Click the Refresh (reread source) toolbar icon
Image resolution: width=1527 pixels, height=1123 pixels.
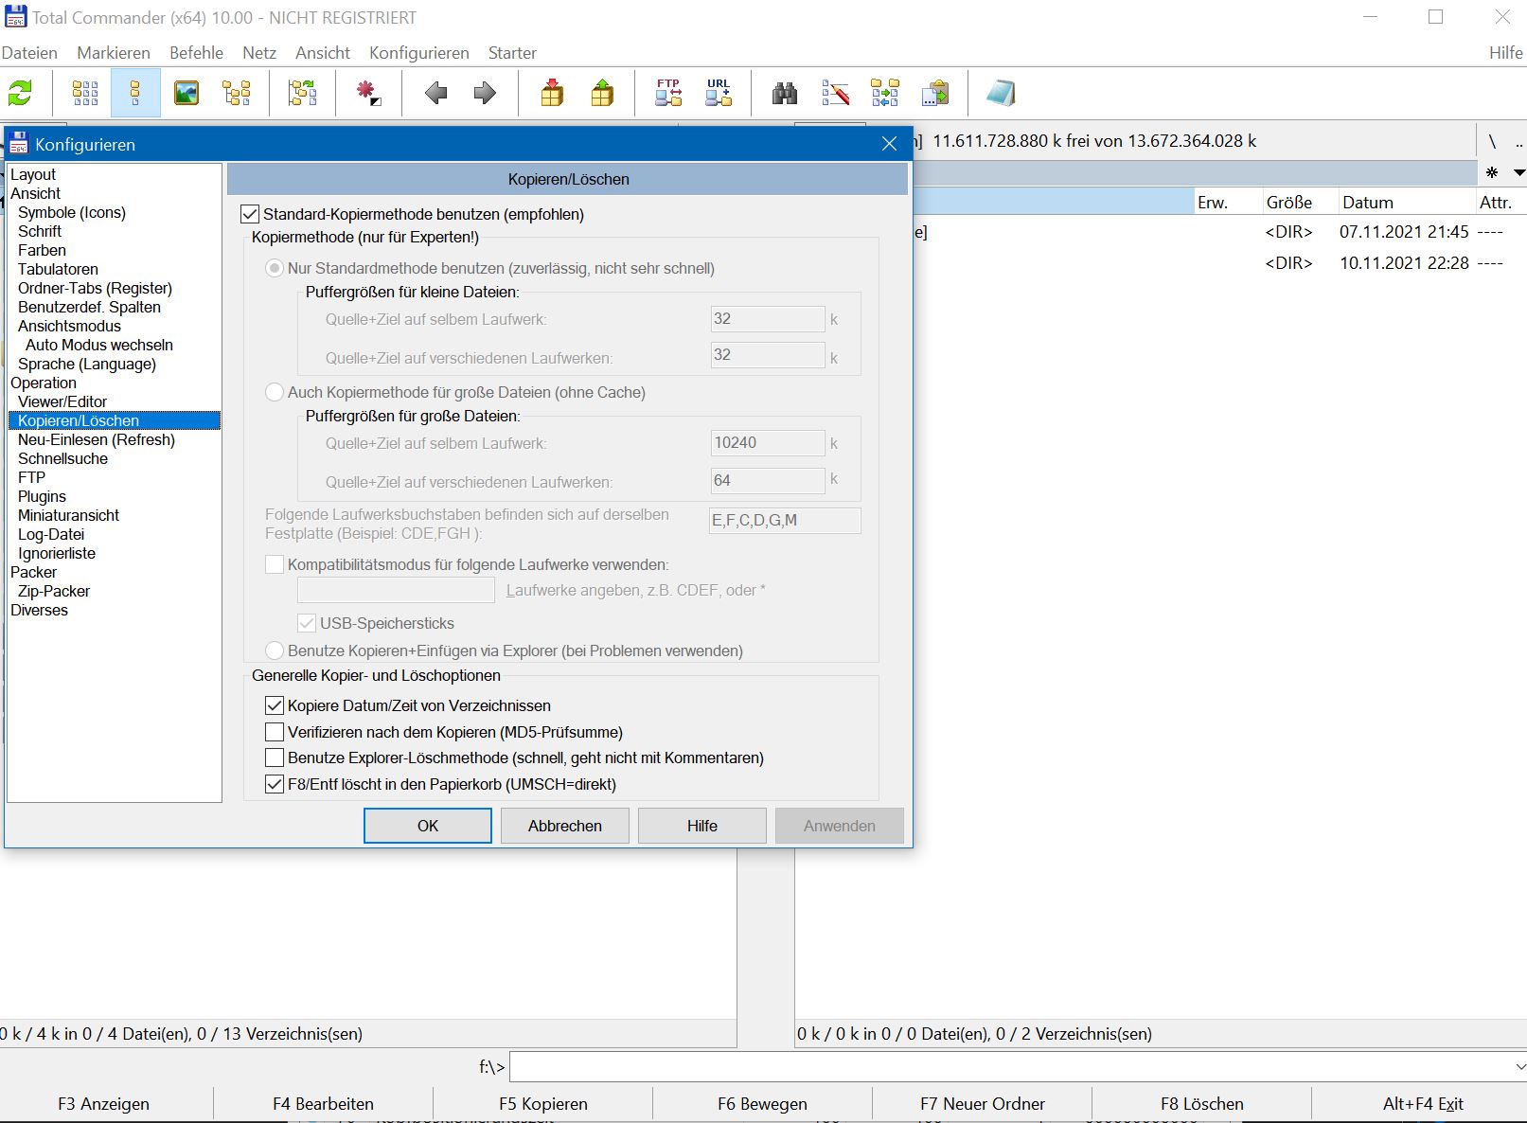tap(20, 93)
